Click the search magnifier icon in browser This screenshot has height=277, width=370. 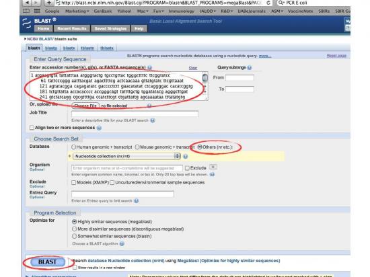tap(281, 3)
